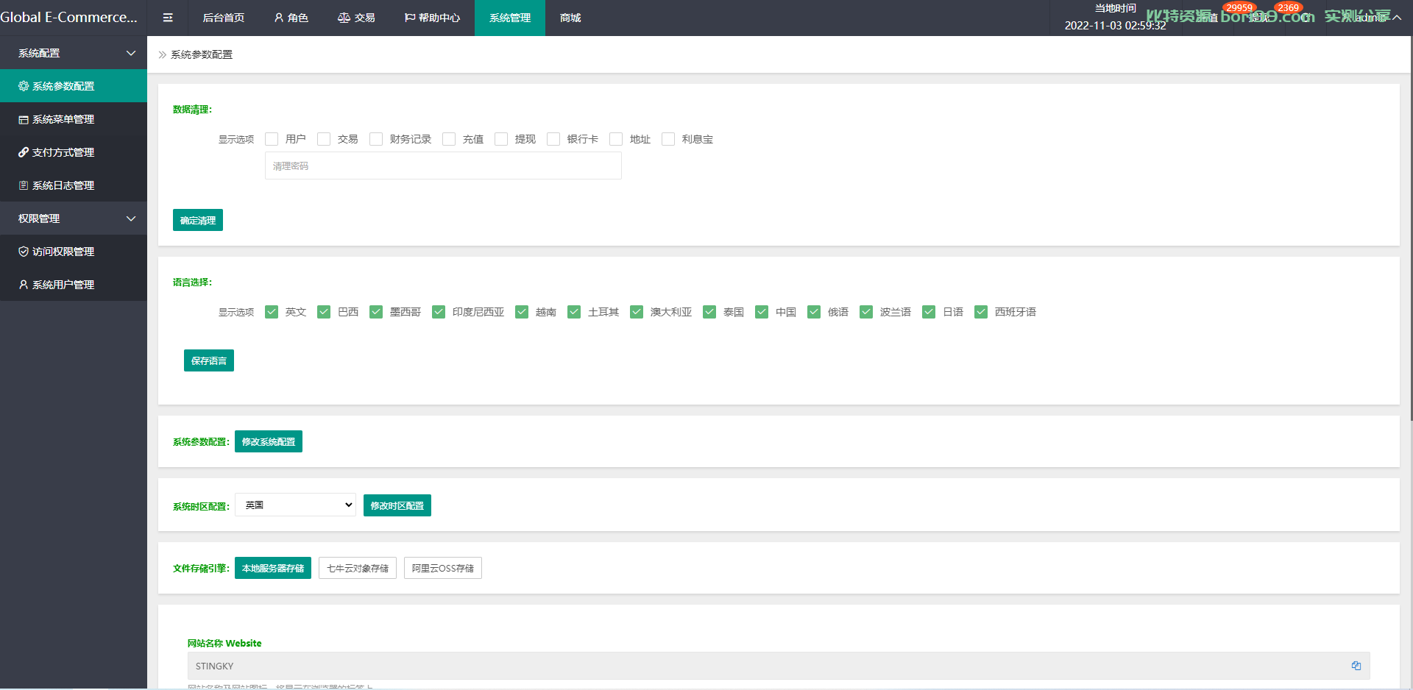Click the 确定清理 button

198,220
